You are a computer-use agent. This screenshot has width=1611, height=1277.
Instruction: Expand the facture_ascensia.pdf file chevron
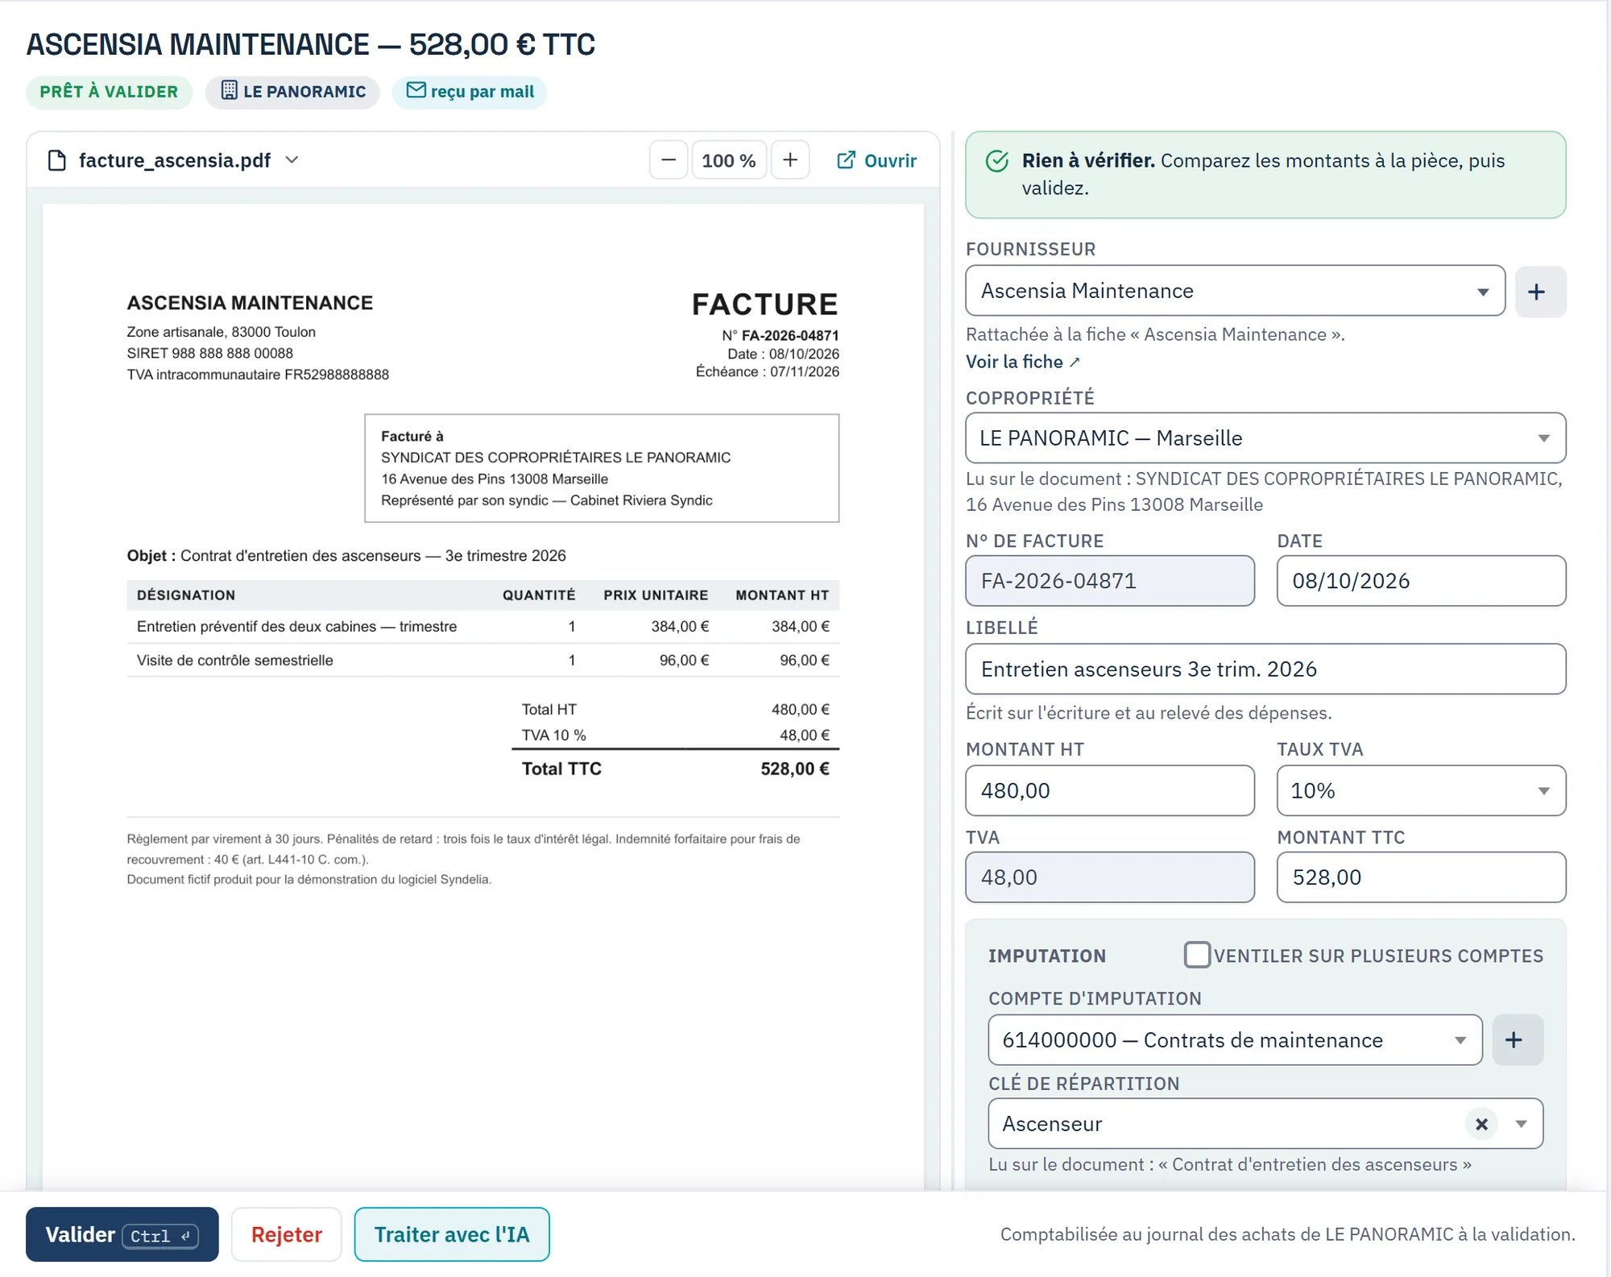click(x=292, y=160)
